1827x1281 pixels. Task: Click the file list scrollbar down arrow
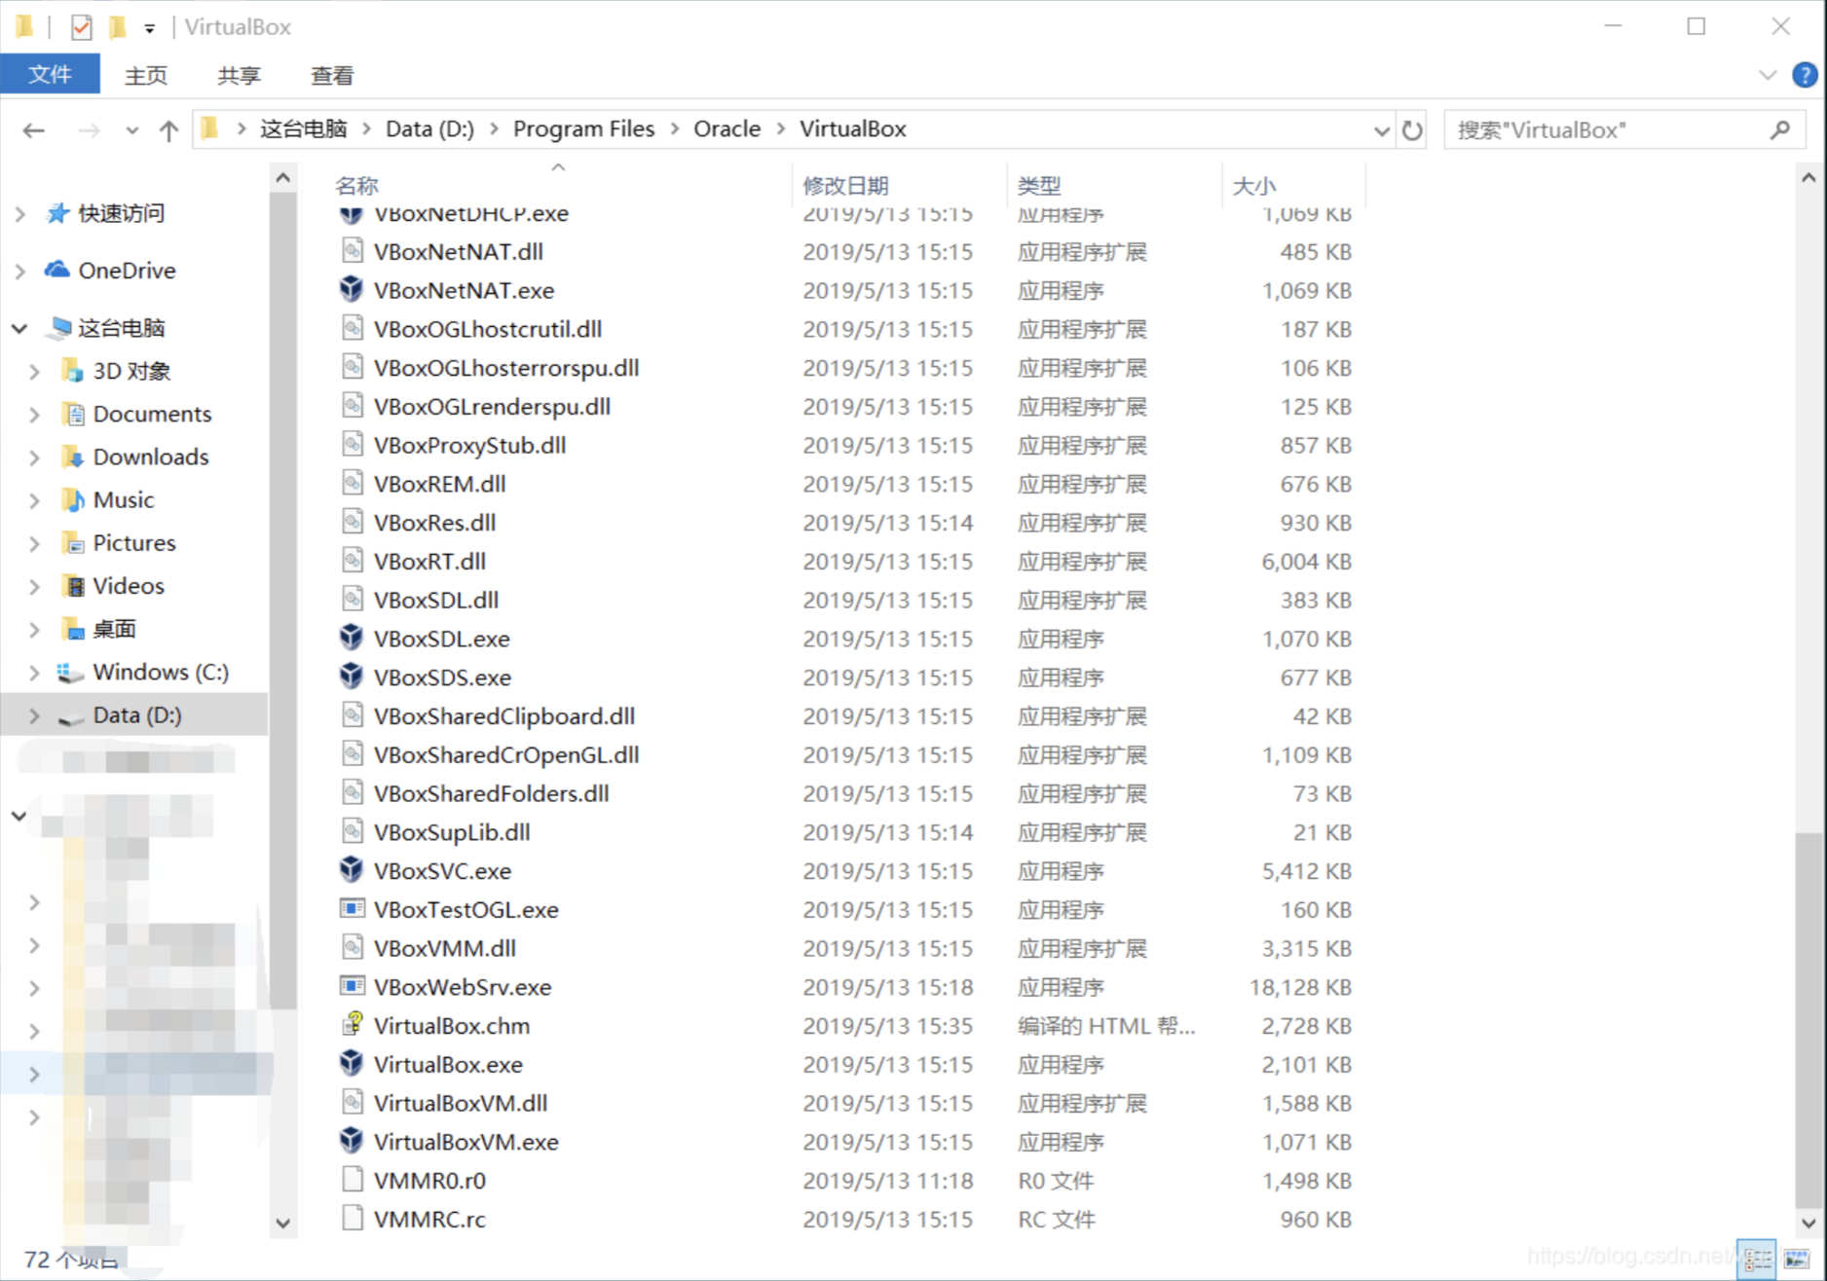click(1808, 1224)
